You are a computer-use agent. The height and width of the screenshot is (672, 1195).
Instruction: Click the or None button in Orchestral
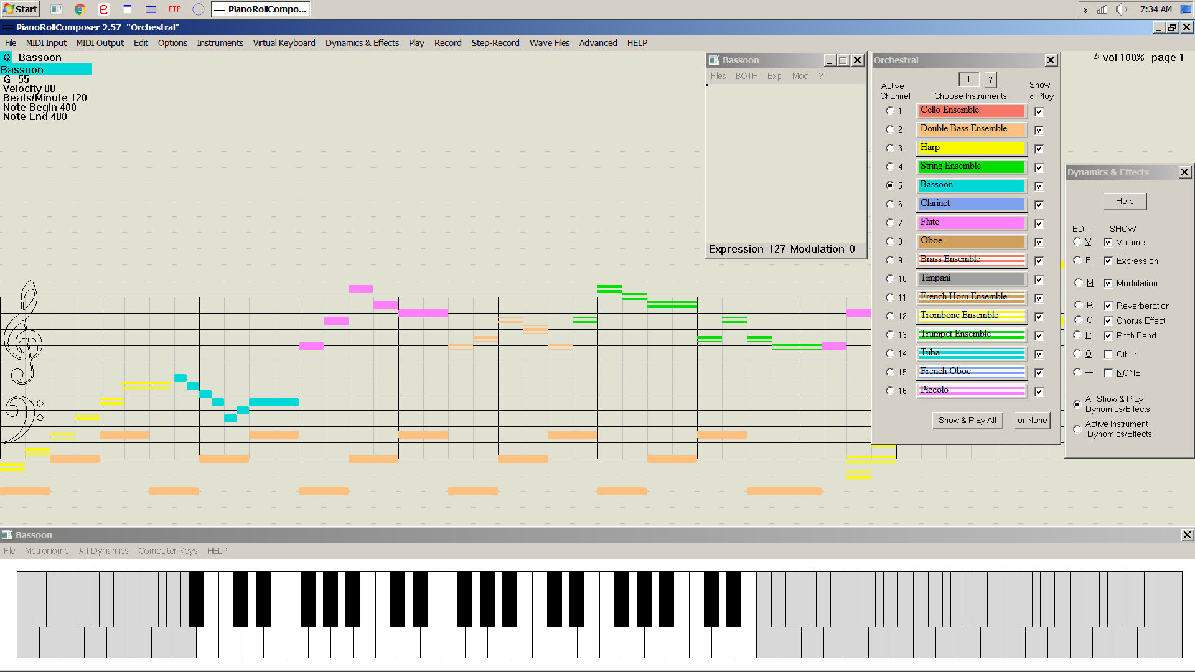[x=1033, y=420]
